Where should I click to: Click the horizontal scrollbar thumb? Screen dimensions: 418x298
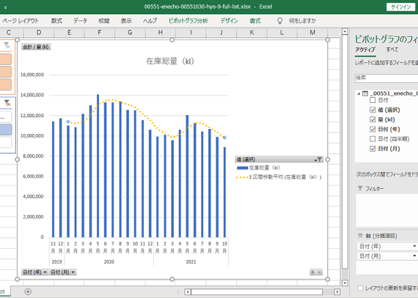(257, 292)
